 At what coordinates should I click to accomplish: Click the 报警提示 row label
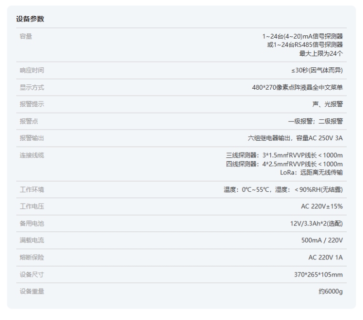32,104
